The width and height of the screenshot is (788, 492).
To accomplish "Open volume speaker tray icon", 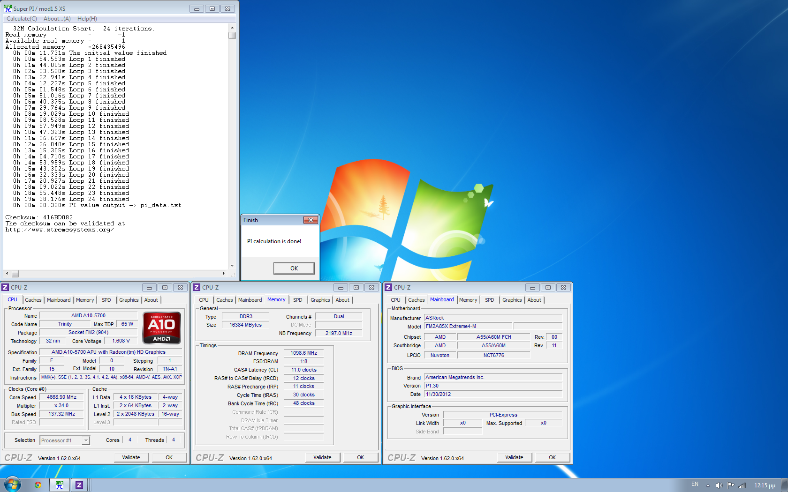I will click(719, 485).
